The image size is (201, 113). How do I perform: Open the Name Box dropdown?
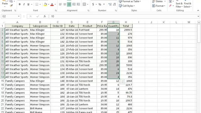click(19, 16)
